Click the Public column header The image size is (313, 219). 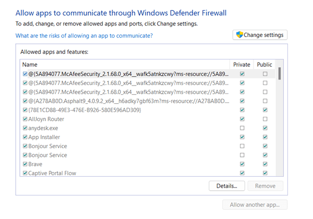point(264,65)
